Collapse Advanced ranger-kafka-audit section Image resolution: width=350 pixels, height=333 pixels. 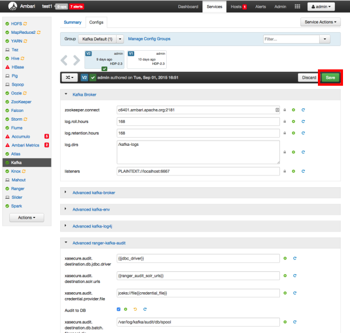pos(66,243)
